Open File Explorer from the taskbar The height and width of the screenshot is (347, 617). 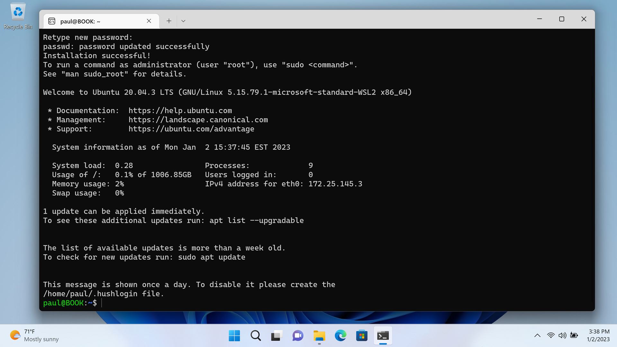click(319, 336)
